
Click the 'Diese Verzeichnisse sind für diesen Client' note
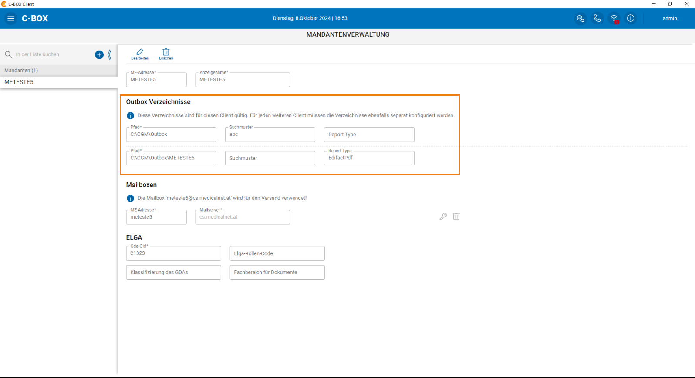coord(296,115)
